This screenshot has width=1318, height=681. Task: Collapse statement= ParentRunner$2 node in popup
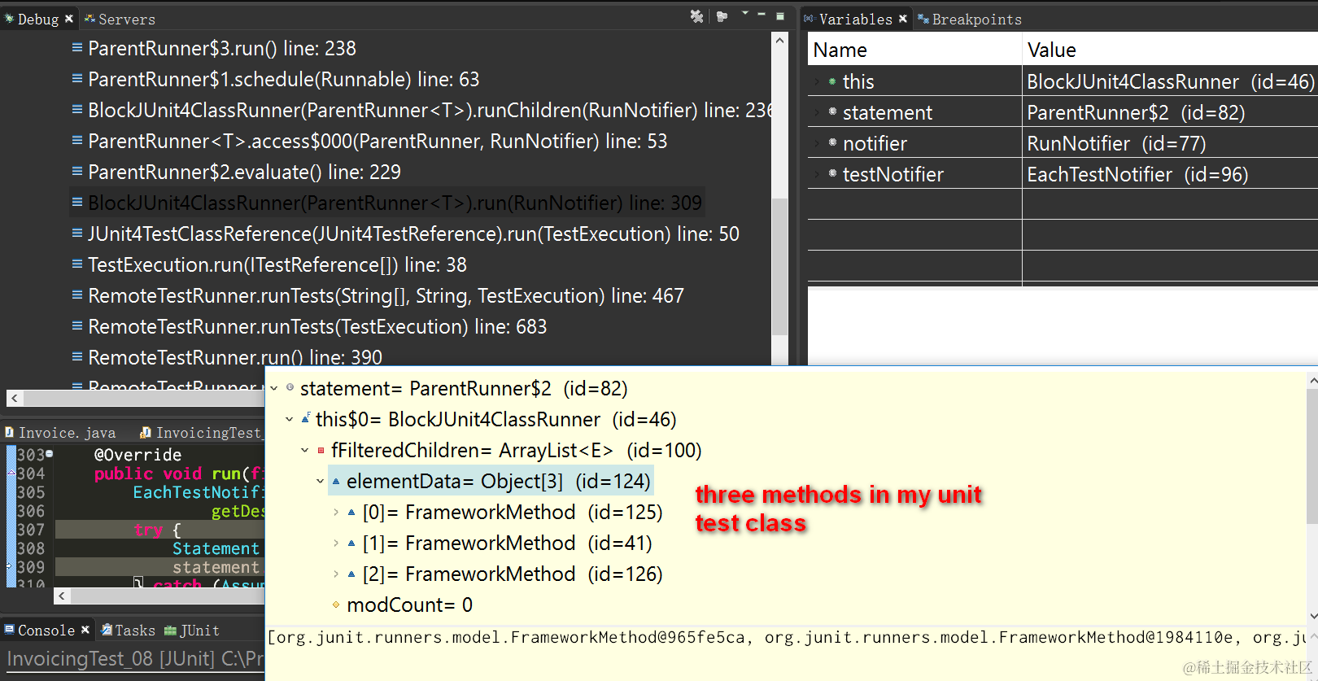(x=274, y=389)
